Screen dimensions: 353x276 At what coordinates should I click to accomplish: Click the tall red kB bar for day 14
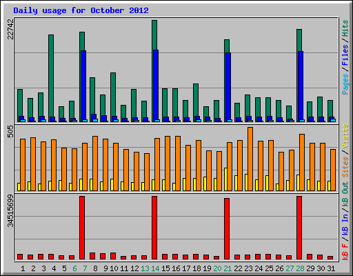click(x=154, y=228)
